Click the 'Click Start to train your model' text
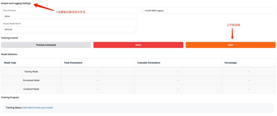 tap(37, 108)
